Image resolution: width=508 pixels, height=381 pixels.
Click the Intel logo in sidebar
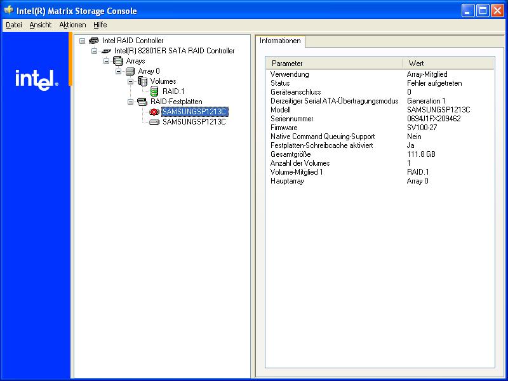pyautogui.click(x=37, y=80)
